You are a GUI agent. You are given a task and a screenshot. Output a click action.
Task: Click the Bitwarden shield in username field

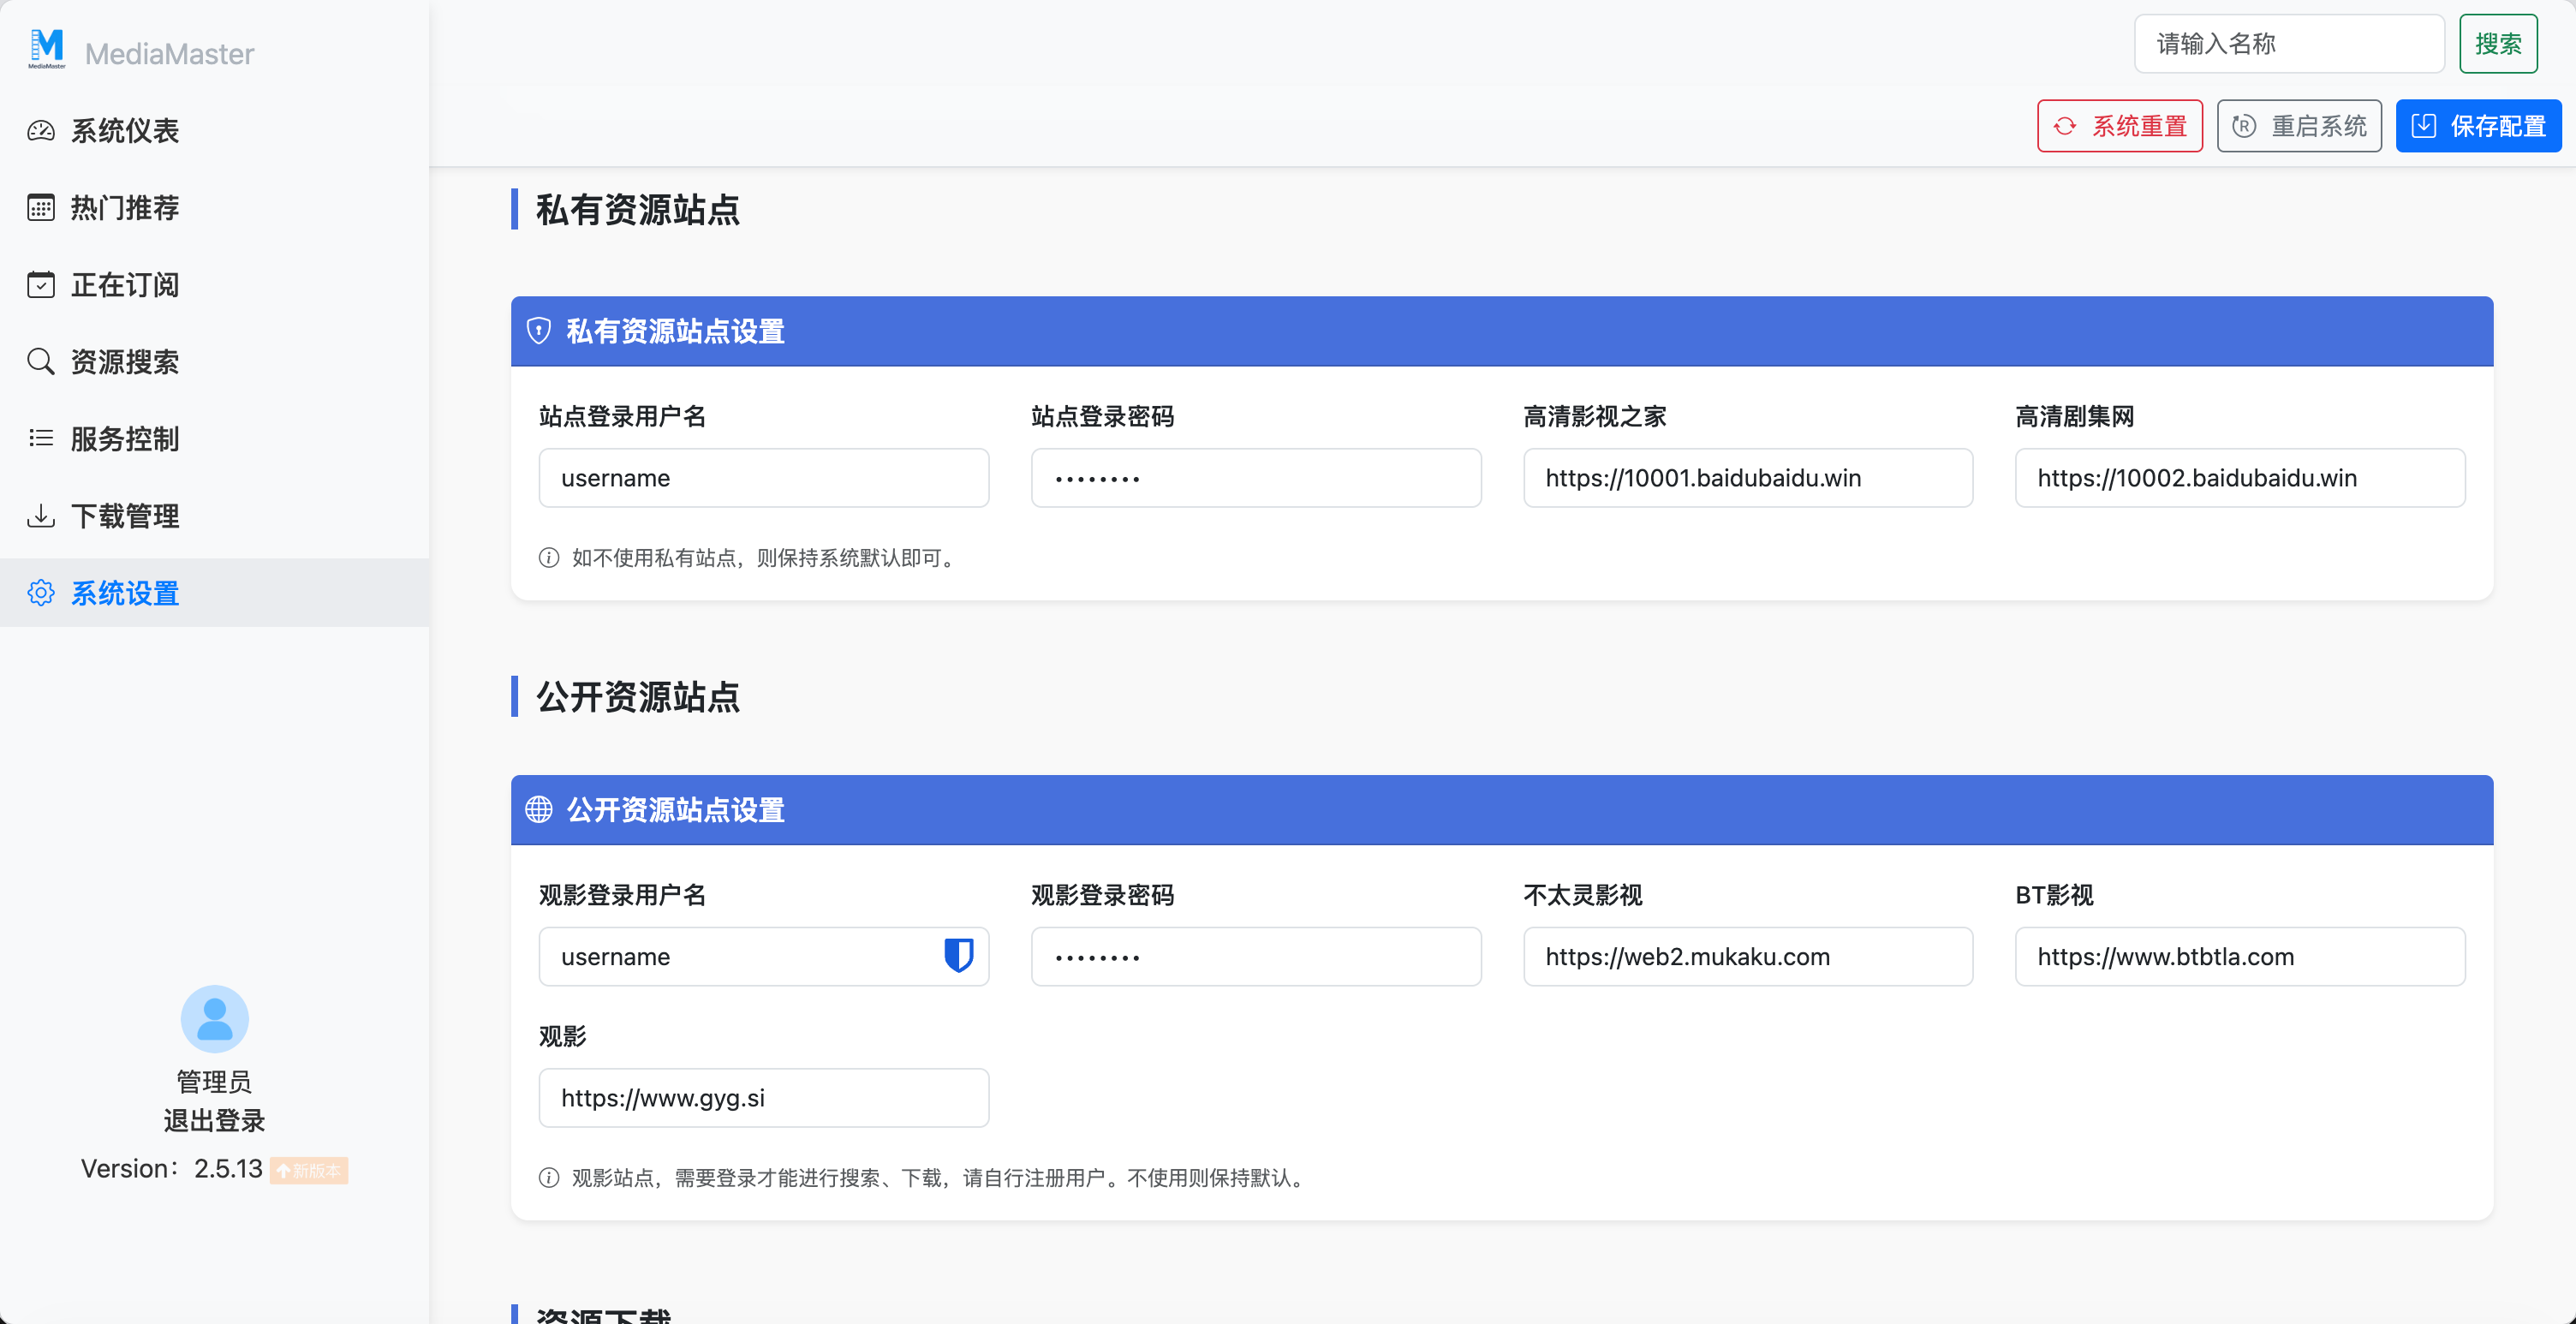coord(958,956)
